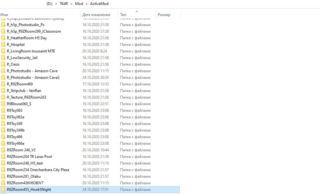Image resolution: width=320 pixels, height=194 pixels.
Task: Click date 20.10.2020 10:44 of R9ZRoom 248_V2
Action: (x=96, y=150)
